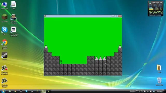Select the highlighted active taskbar button
Image resolution: width=166 pixels, height=93 pixels.
tap(43, 91)
